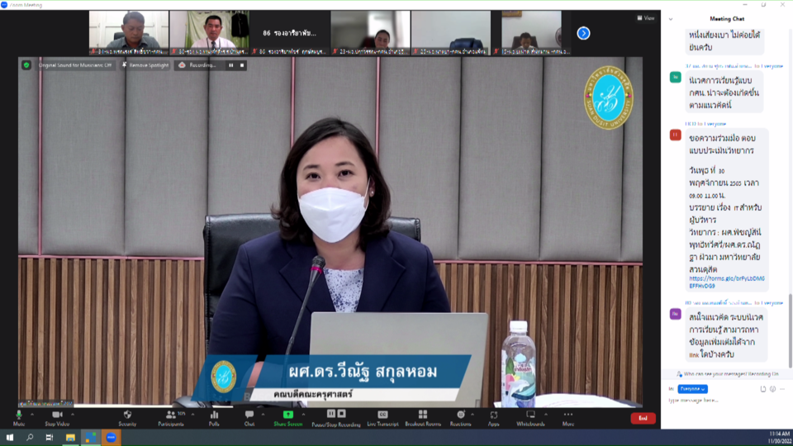Expand arrow beside Reactions
Image resolution: width=793 pixels, height=446 pixels.
[472, 415]
